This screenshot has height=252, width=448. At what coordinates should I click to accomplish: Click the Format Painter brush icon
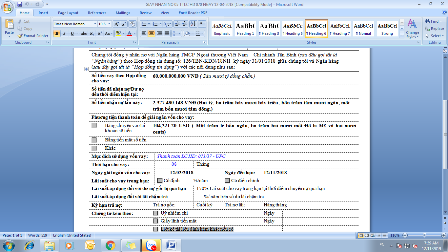pos(20,36)
